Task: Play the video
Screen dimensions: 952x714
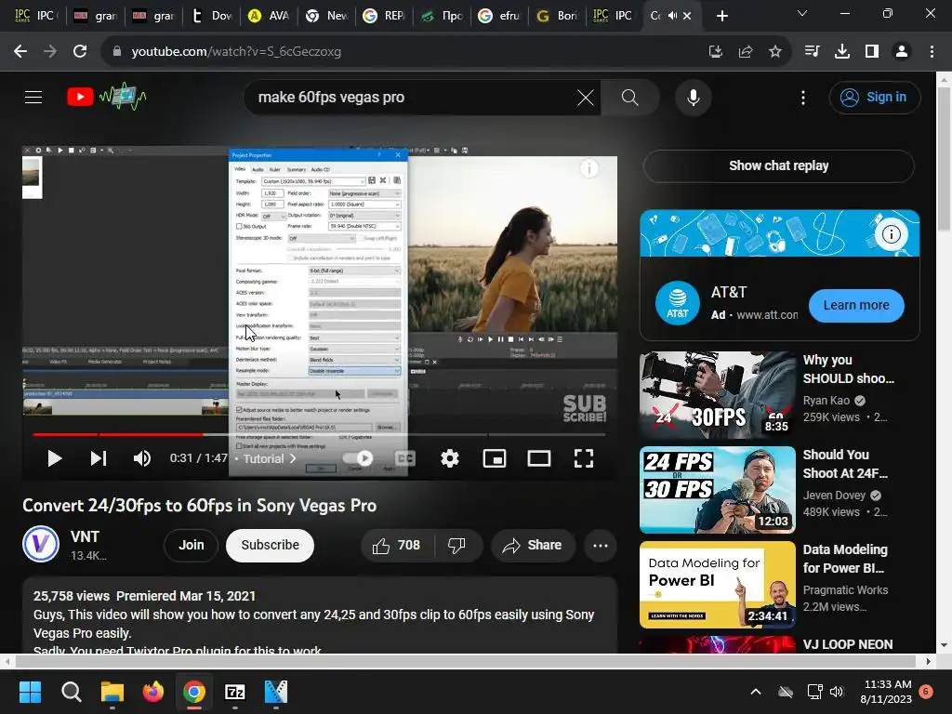Action: pos(54,458)
